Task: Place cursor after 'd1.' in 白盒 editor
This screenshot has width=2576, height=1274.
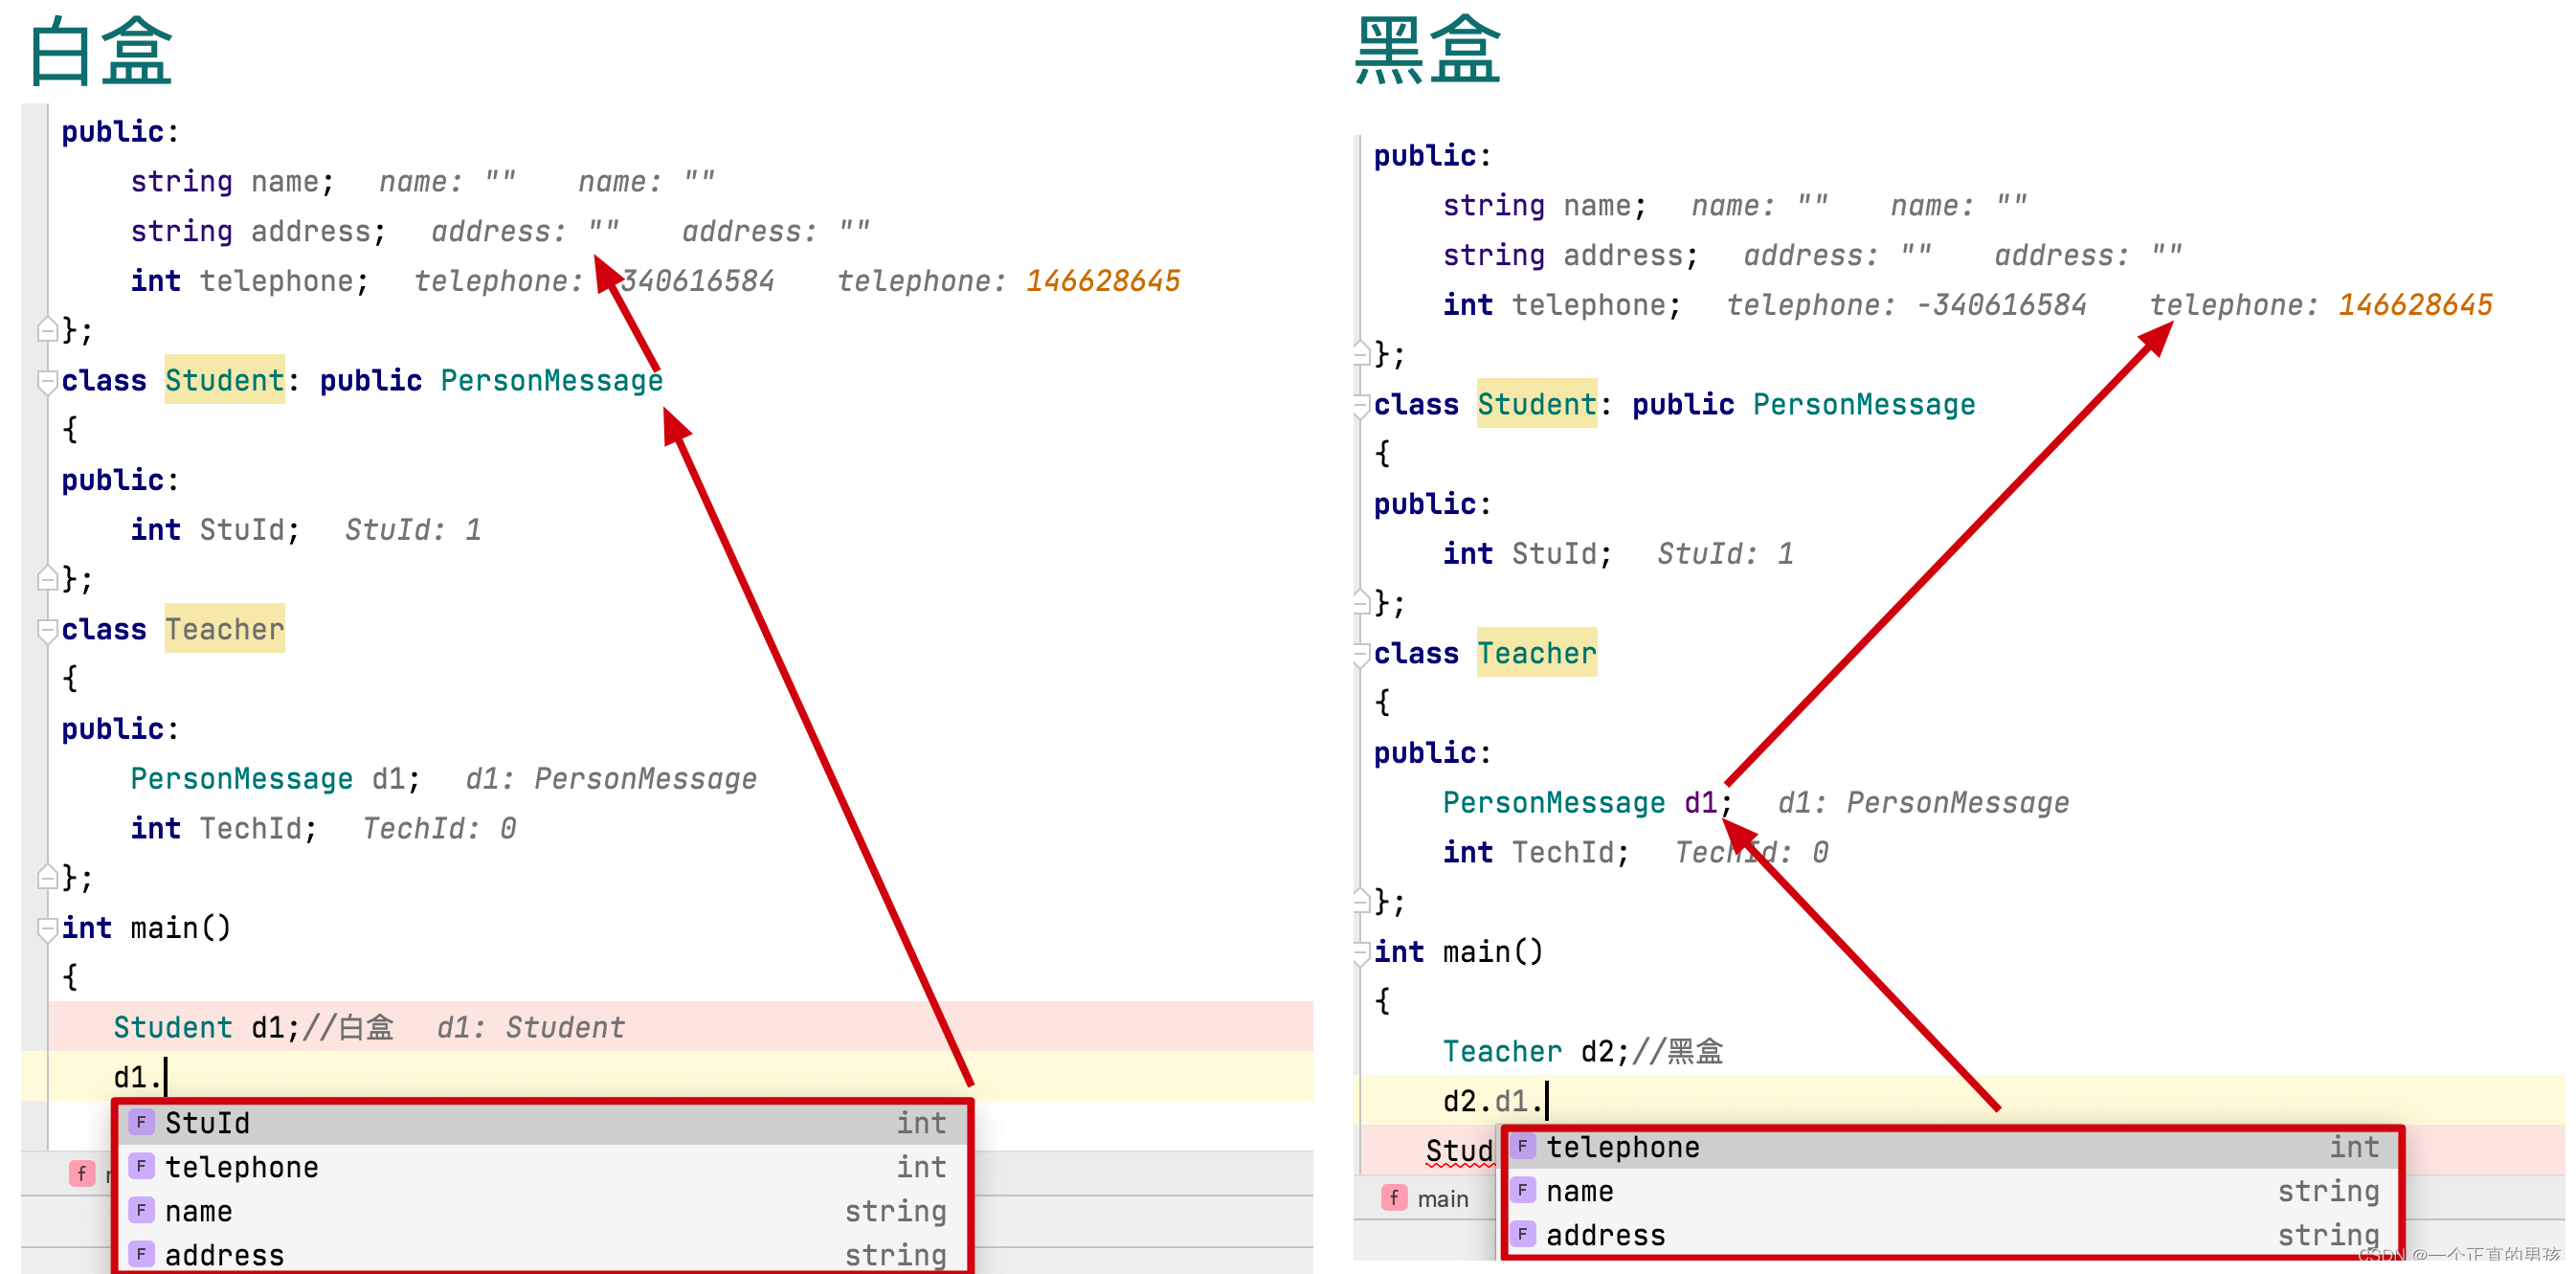Action: point(166,1077)
